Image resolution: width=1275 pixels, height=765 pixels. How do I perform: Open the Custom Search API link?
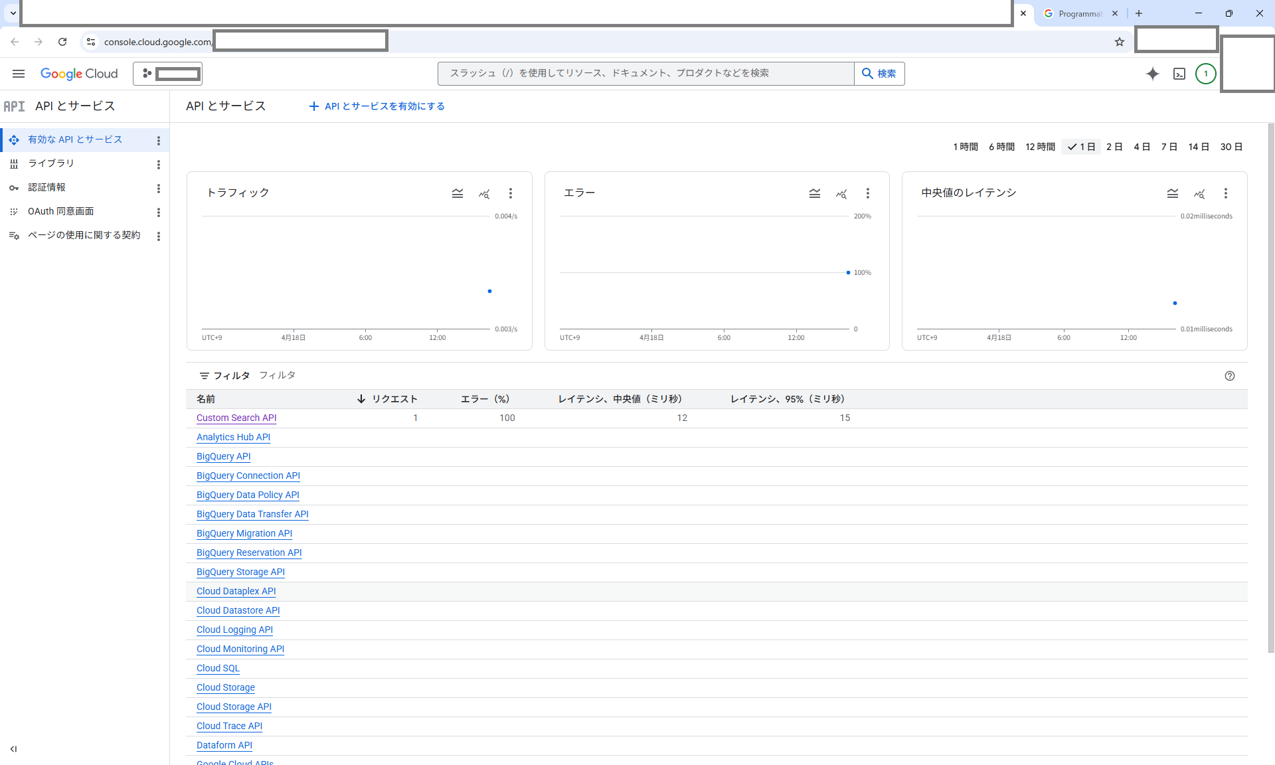coord(236,418)
